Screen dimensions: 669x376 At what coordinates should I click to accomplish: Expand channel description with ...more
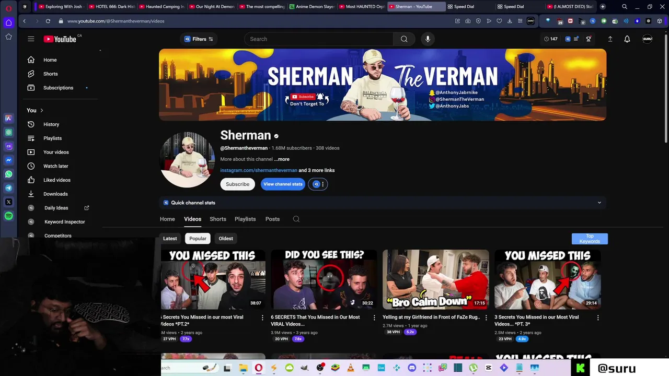(x=282, y=159)
